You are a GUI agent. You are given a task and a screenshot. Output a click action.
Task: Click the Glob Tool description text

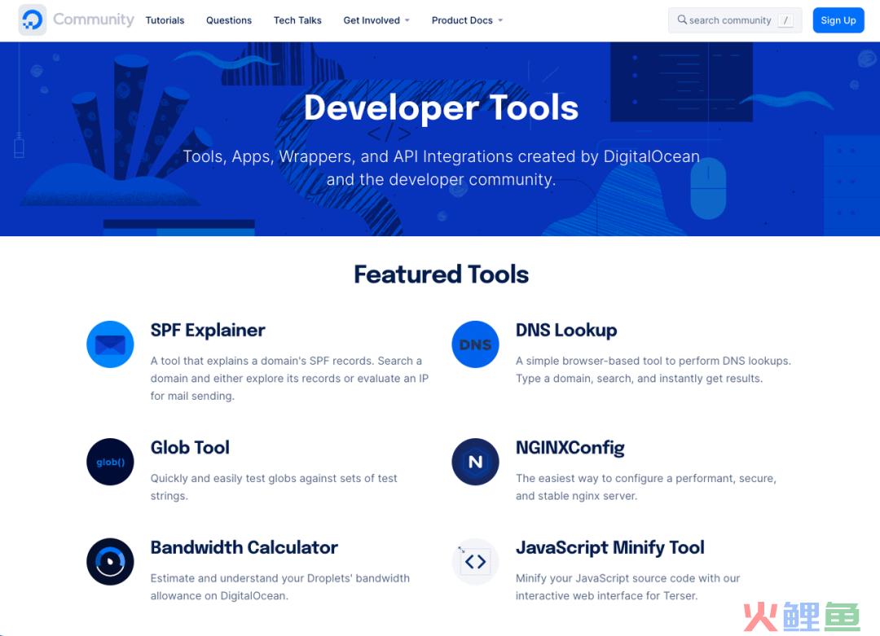point(274,487)
